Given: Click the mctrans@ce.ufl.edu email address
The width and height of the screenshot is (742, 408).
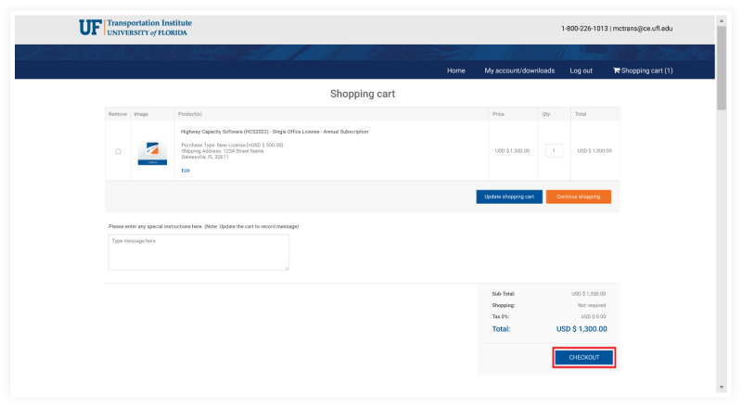Looking at the screenshot, I should (642, 29).
